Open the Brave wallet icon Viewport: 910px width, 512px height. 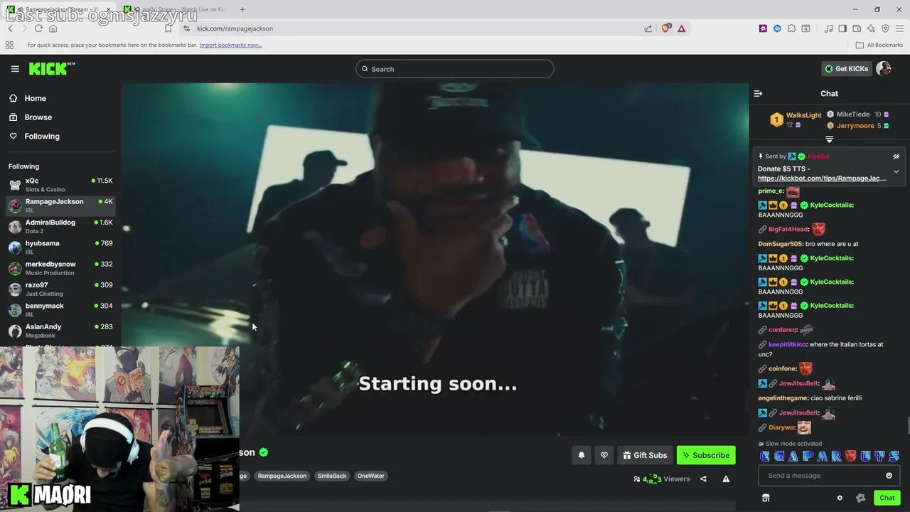tap(857, 28)
